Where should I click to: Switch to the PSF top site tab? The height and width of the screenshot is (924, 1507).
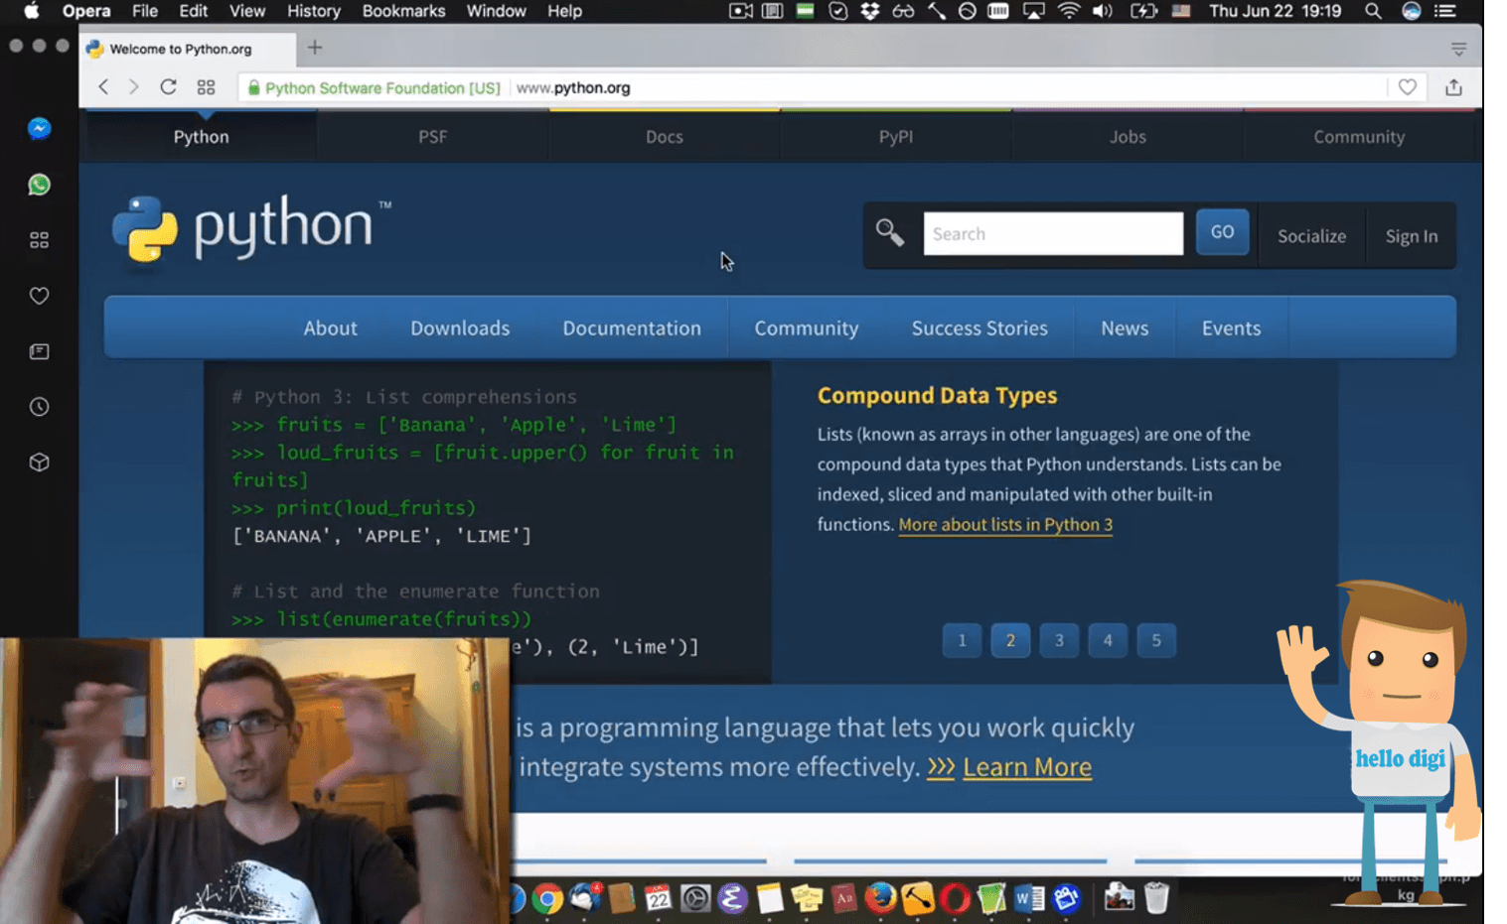433,137
